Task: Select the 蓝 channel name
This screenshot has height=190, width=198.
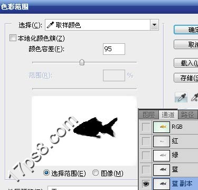Action: [175, 169]
